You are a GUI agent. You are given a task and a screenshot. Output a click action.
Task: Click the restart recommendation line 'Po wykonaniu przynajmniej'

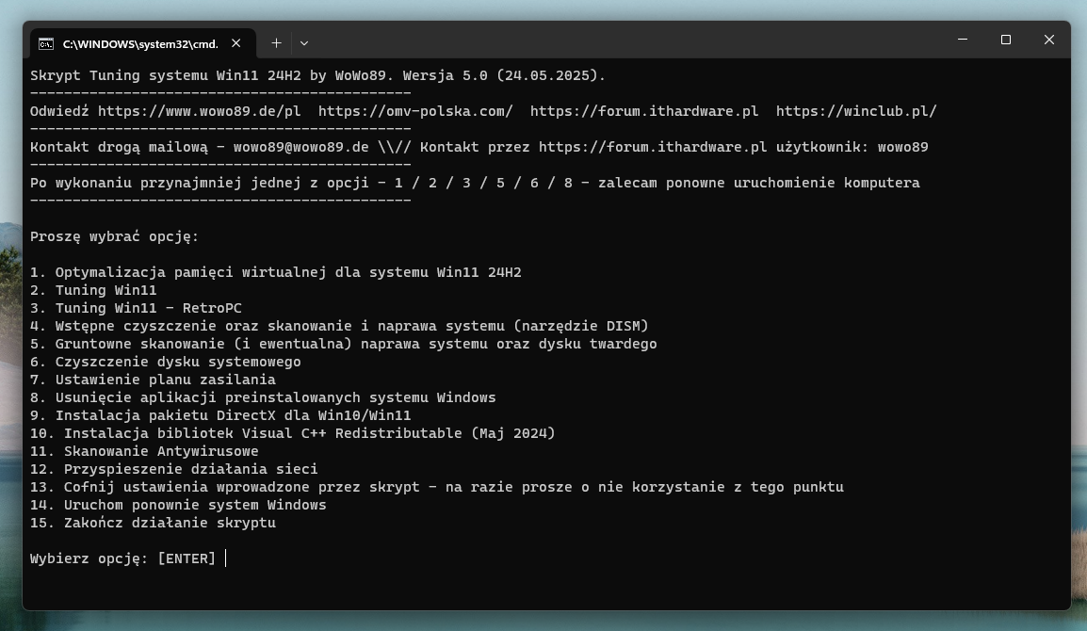(x=475, y=183)
